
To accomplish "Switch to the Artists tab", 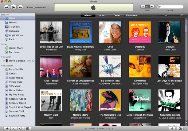I will pyautogui.click(x=102, y=15).
